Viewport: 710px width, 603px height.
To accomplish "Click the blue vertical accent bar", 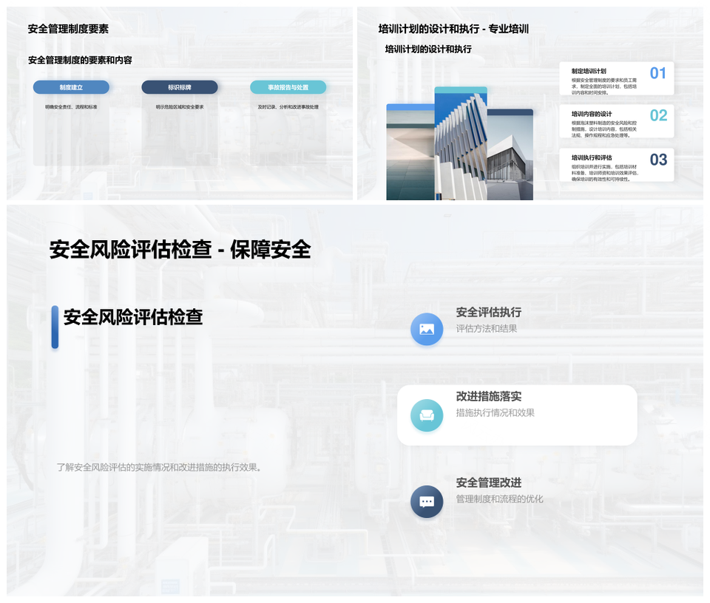I will [x=55, y=327].
